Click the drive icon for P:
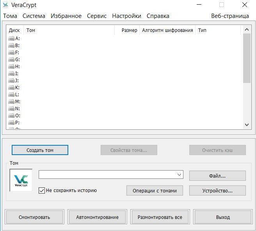This screenshot has height=231, width=256. click(11, 123)
